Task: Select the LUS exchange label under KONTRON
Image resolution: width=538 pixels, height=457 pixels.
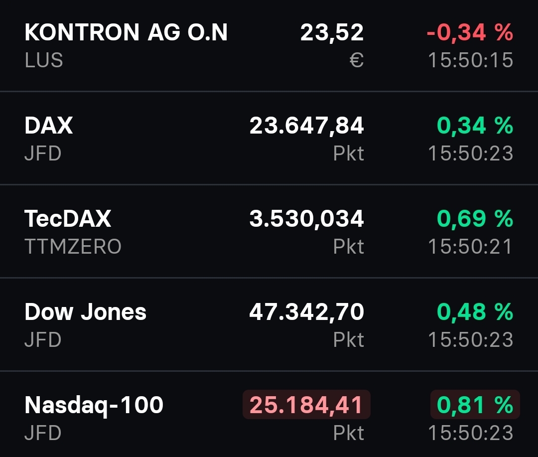Action: coord(44,60)
